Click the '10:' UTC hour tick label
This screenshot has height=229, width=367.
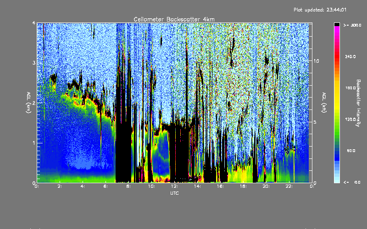pyautogui.click(x=151, y=186)
